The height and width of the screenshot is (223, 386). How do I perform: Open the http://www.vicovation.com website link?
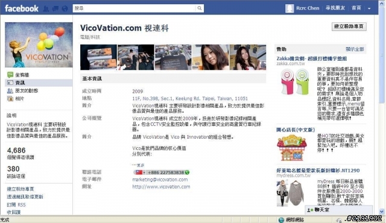coord(161,187)
